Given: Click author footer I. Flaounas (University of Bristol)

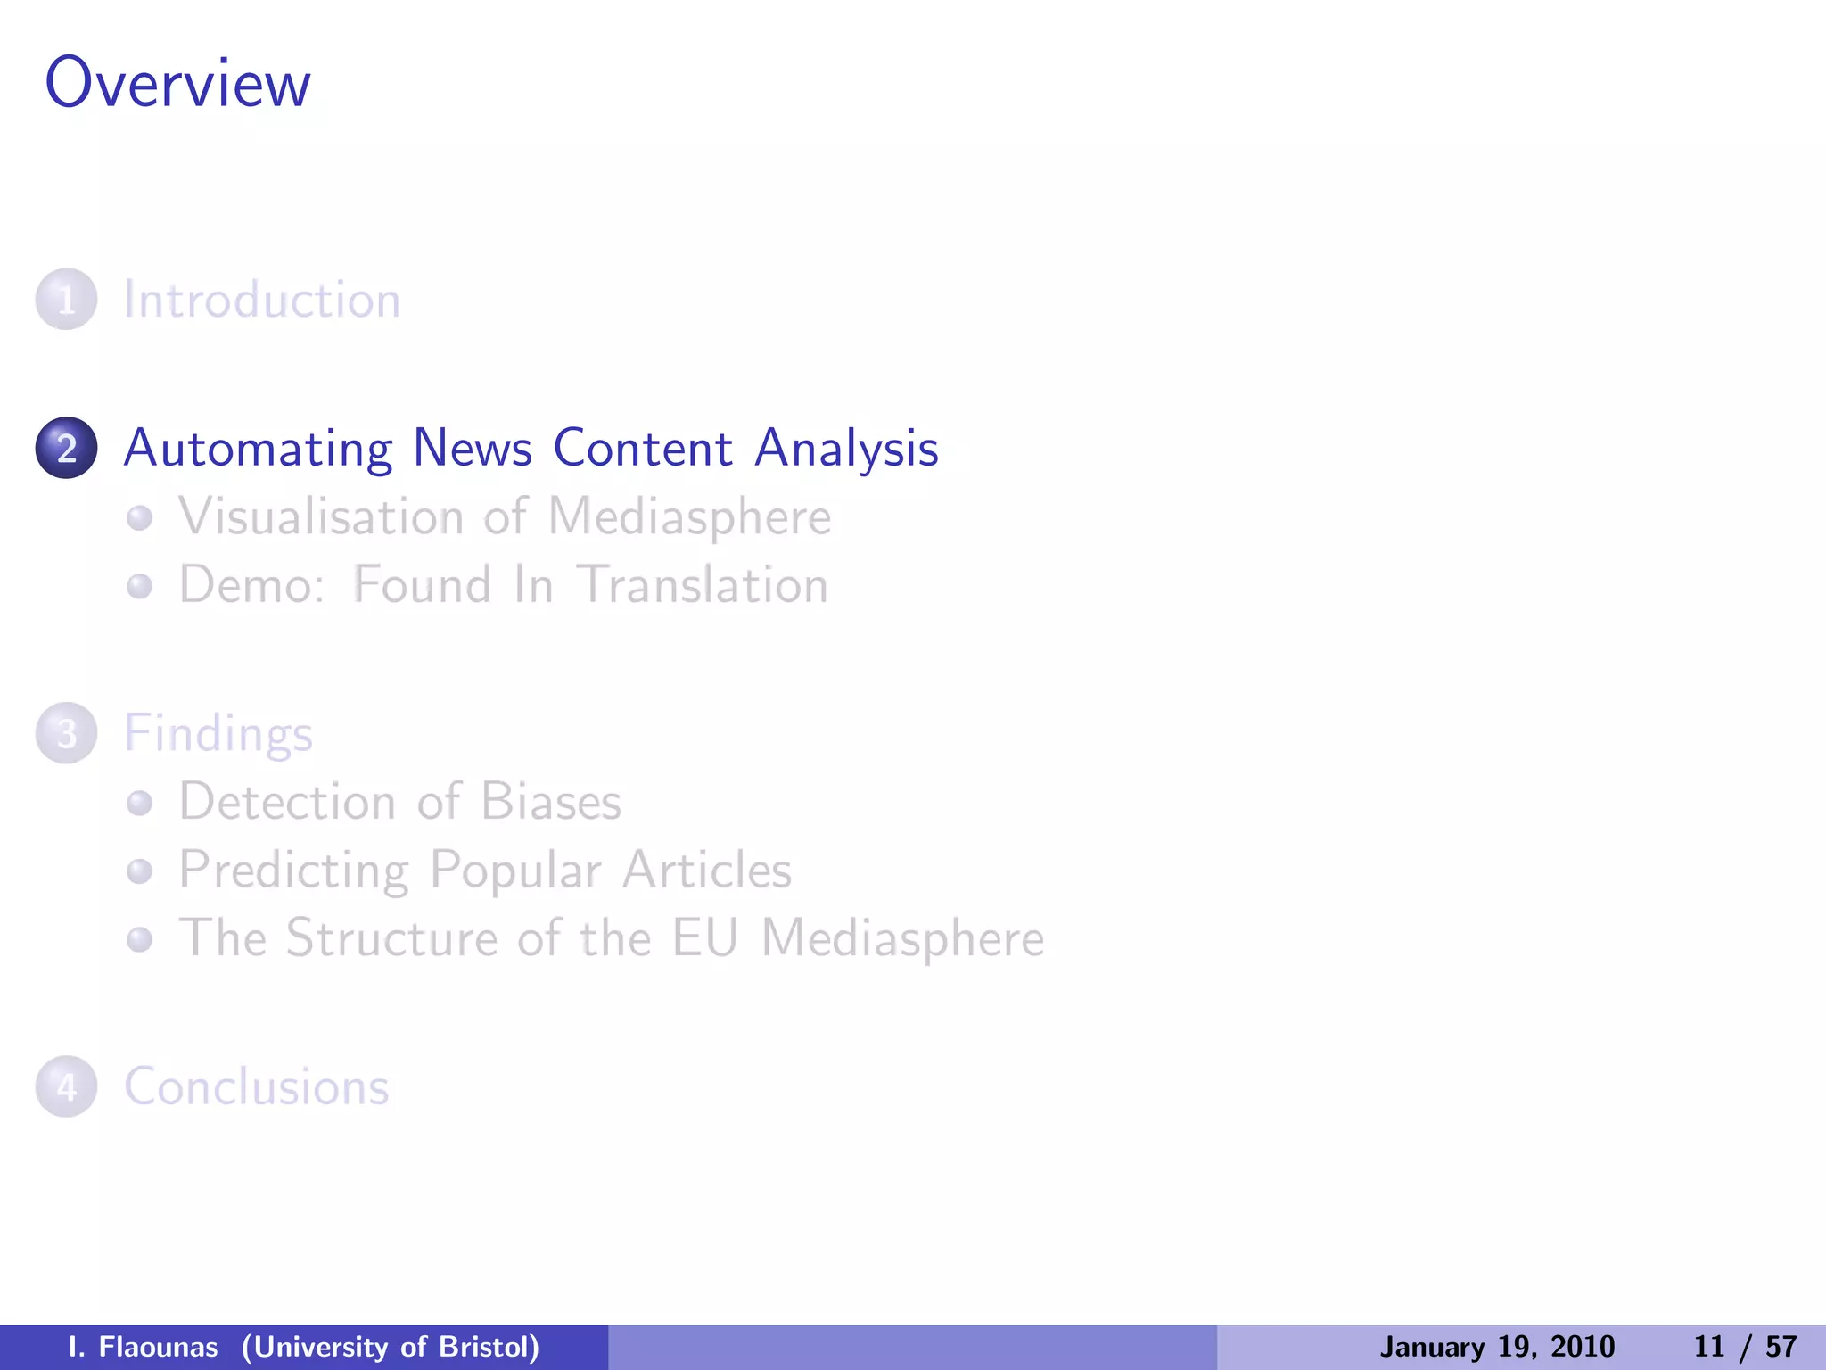Looking at the screenshot, I should (x=304, y=1347).
